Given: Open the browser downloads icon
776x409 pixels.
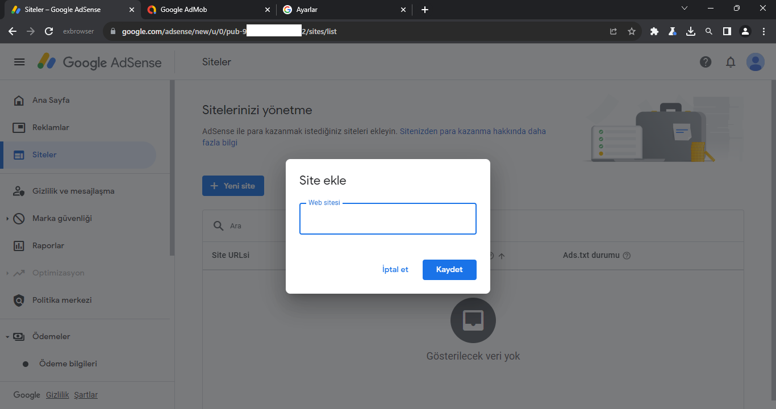Looking at the screenshot, I should 691,31.
